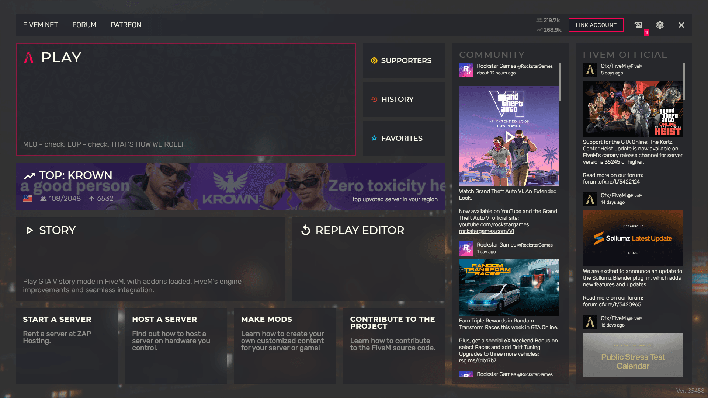Click the FiveM logo beside PLAY
Screen dimensions: 708x398
pos(29,57)
